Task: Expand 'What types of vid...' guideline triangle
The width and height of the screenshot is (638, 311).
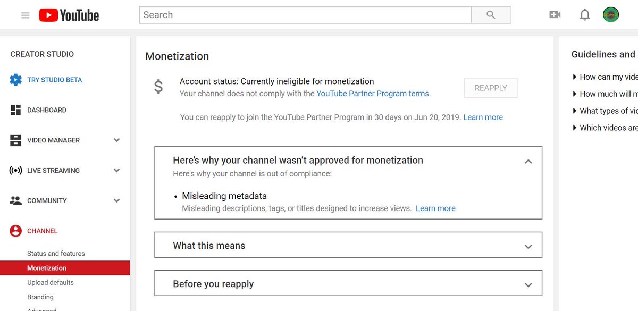Action: pos(575,111)
